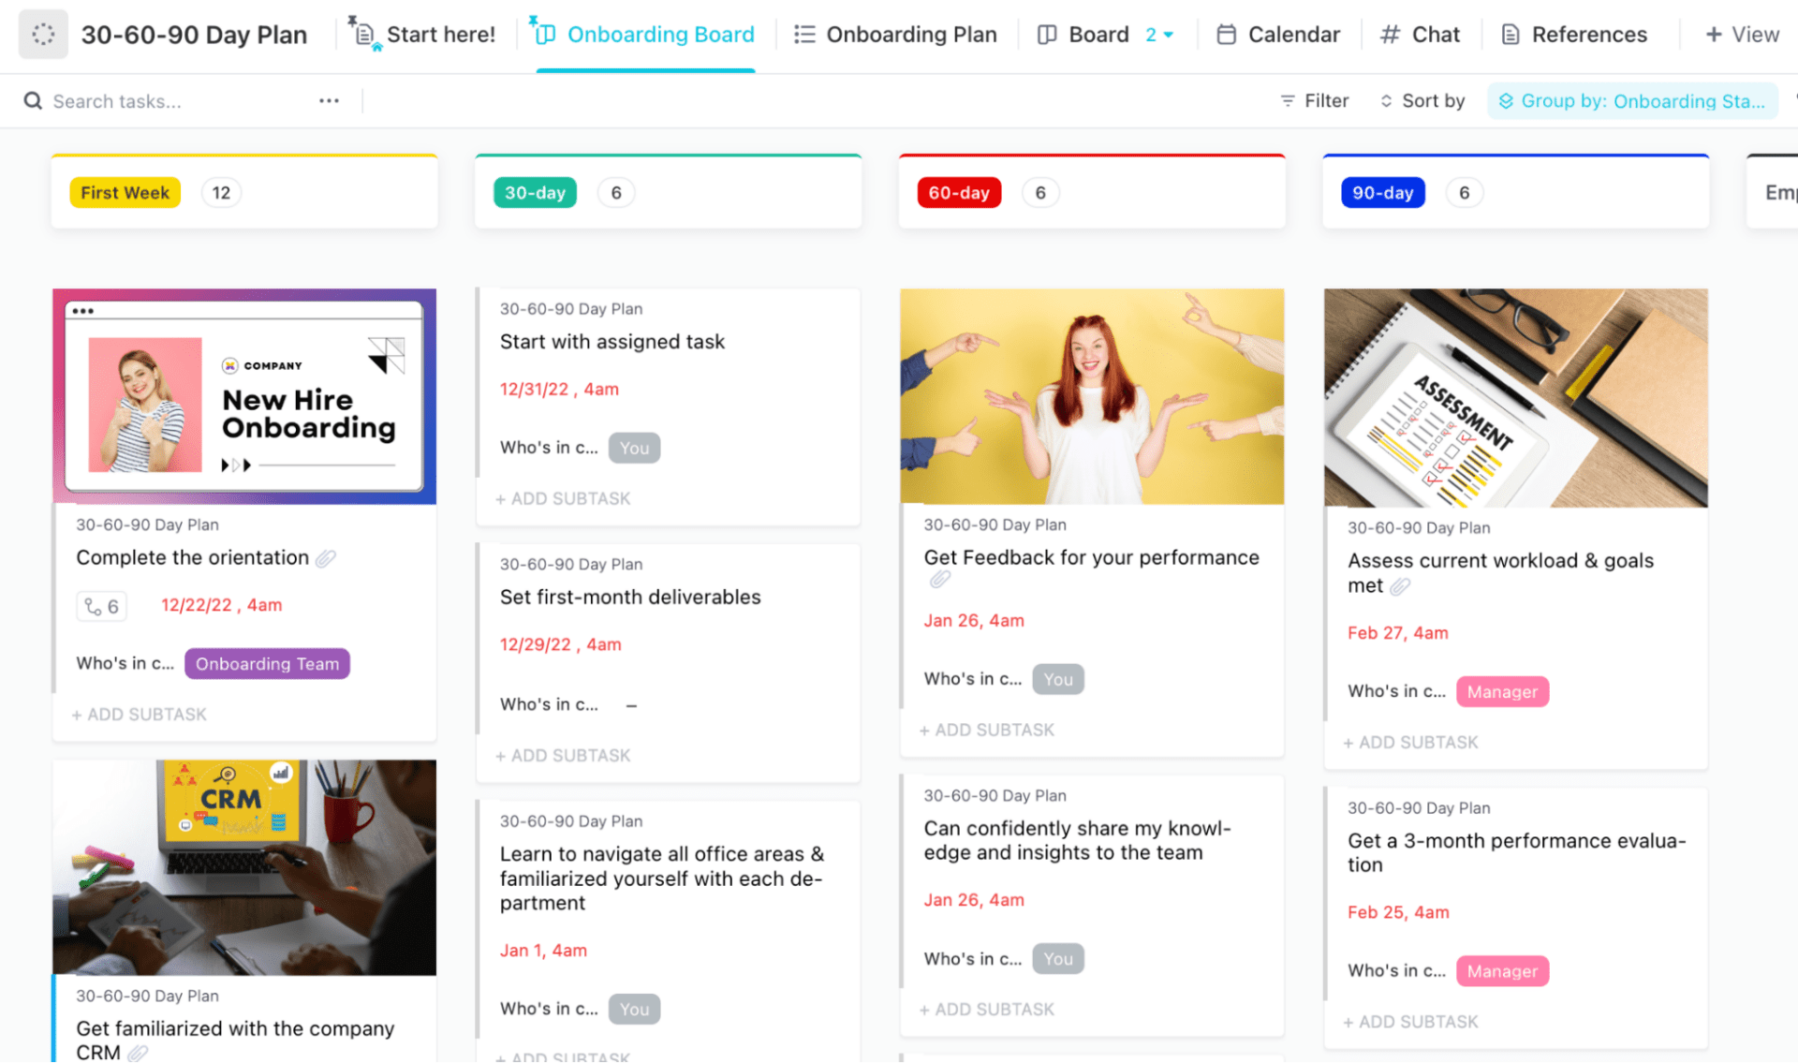Expand the 30-day column tasks
The width and height of the screenshot is (1798, 1063).
coord(616,192)
